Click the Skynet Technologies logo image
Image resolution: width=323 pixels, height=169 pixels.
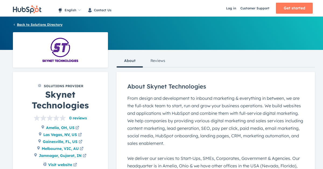click(60, 50)
